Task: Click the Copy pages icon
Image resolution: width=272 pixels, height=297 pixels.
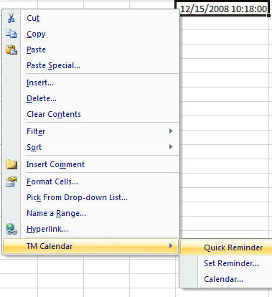Action: click(x=11, y=34)
